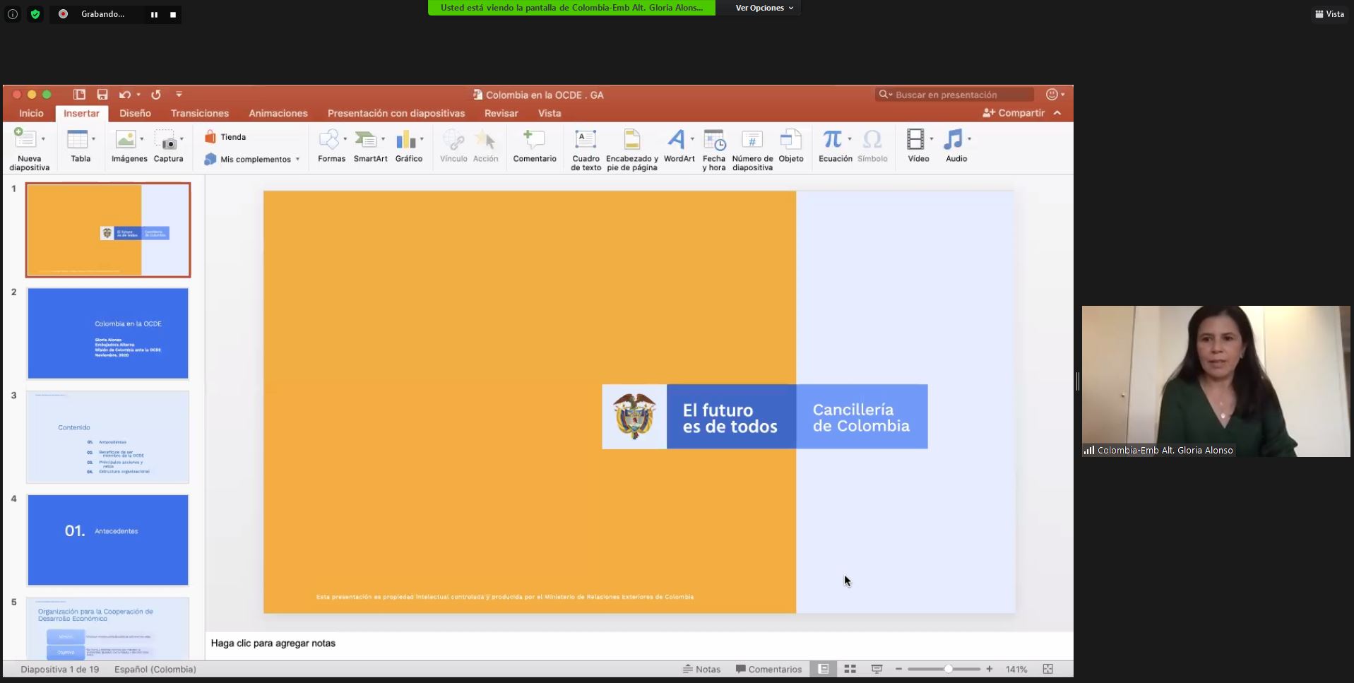Click the Compartir button

tap(1014, 113)
